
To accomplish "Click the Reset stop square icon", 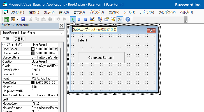I will 85,20.
